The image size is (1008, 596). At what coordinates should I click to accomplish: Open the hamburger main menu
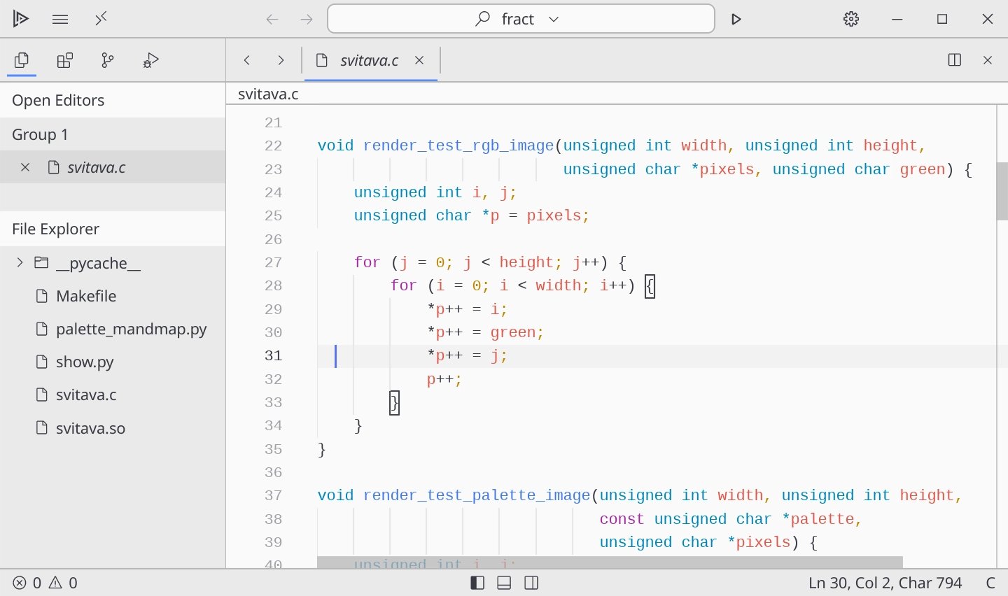click(60, 19)
